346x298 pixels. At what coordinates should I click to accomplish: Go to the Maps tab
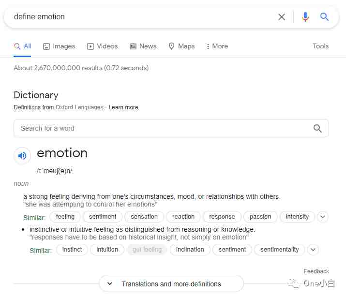click(x=181, y=46)
